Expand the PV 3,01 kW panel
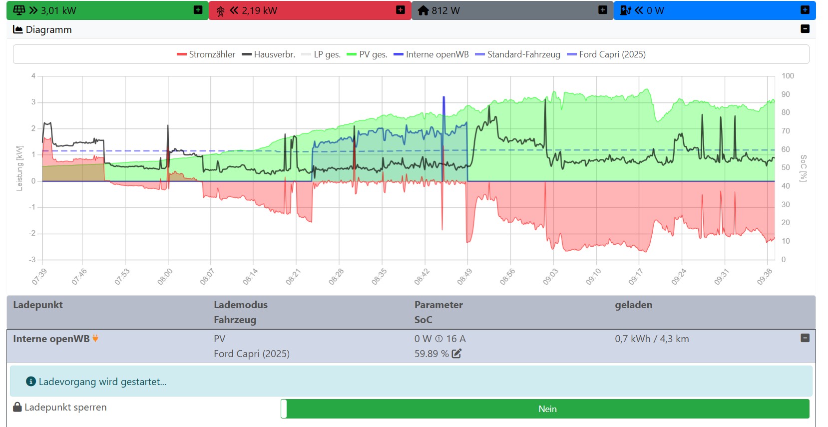The image size is (828, 427). (x=198, y=10)
